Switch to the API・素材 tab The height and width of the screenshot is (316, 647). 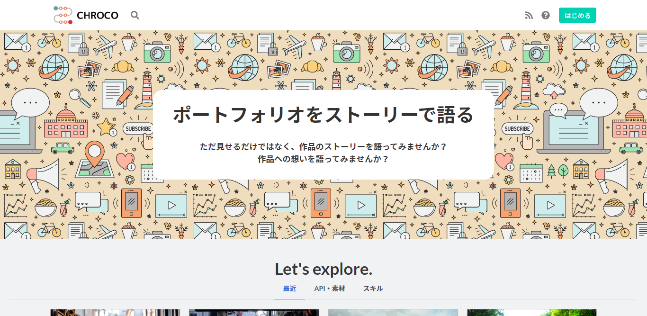[330, 289]
